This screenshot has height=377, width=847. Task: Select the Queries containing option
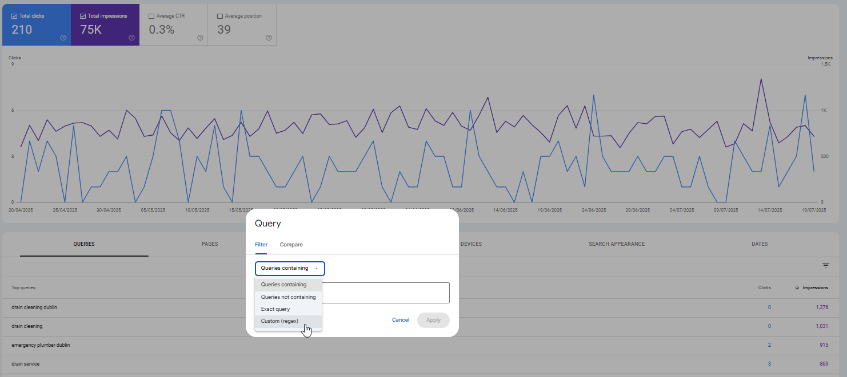[289, 285]
